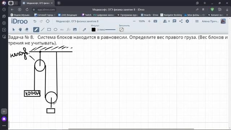Click the icon beside zoom plus
231x130 pixels.
tap(155, 21)
